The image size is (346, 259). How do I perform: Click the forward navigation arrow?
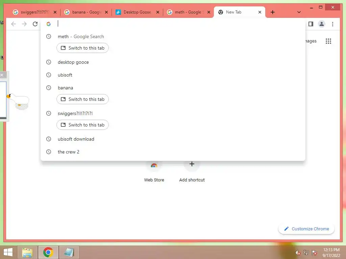(24, 24)
